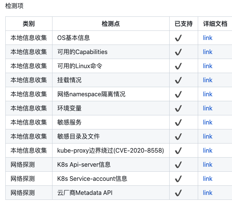Click the checkmark for 环境变量
Screen dimensions: 232x201
178,108
